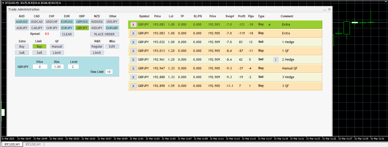The width and height of the screenshot is (388, 147).
Task: Toggle the green GBPJPY pair button
Action: (x=82, y=28)
